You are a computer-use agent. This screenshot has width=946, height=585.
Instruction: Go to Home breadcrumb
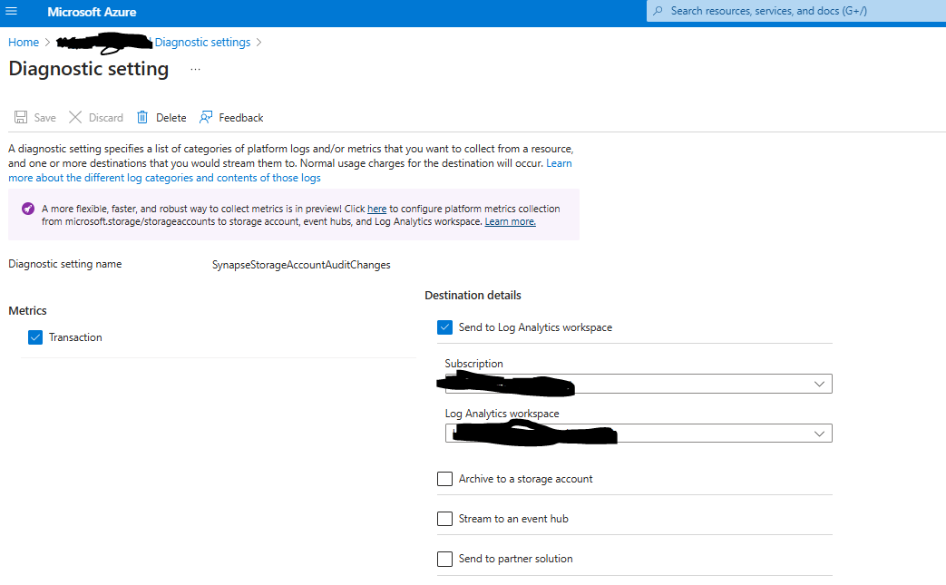tap(24, 43)
